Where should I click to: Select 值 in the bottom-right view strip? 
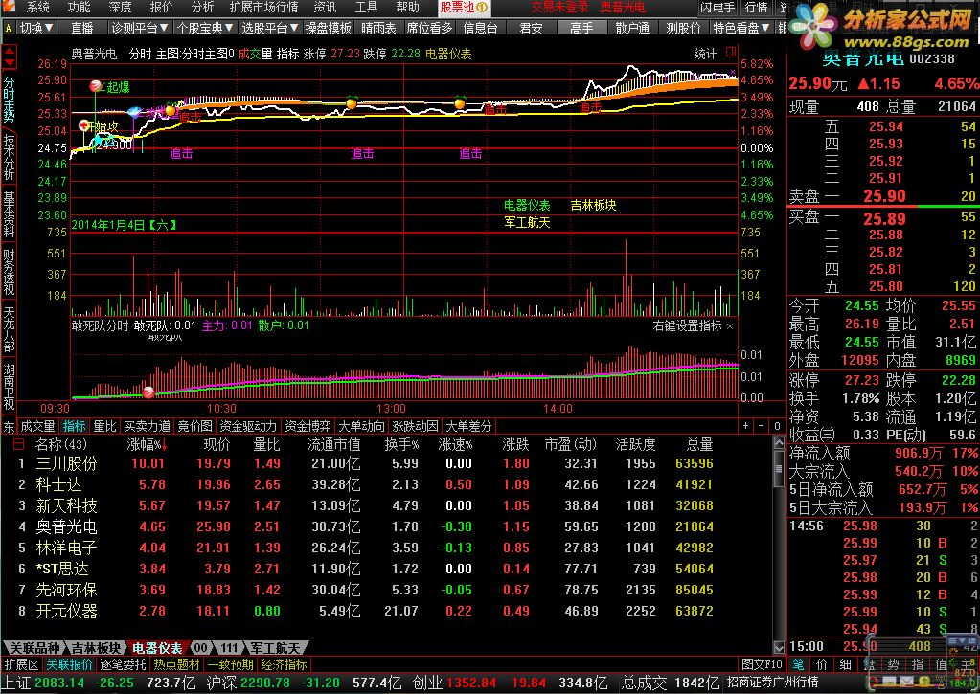941,664
